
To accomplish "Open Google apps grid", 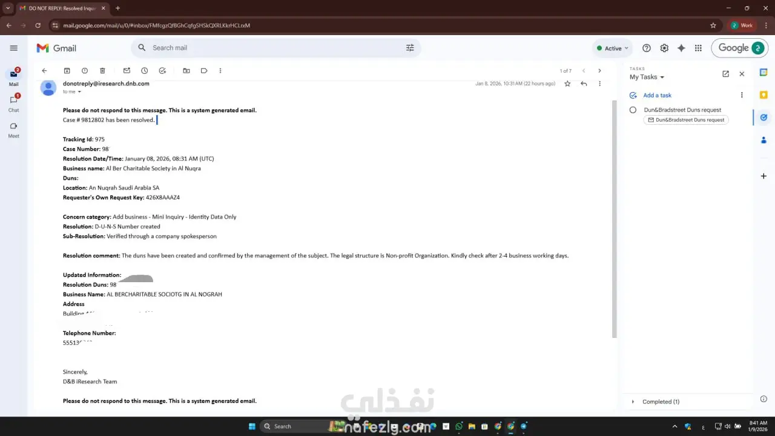I will (698, 48).
